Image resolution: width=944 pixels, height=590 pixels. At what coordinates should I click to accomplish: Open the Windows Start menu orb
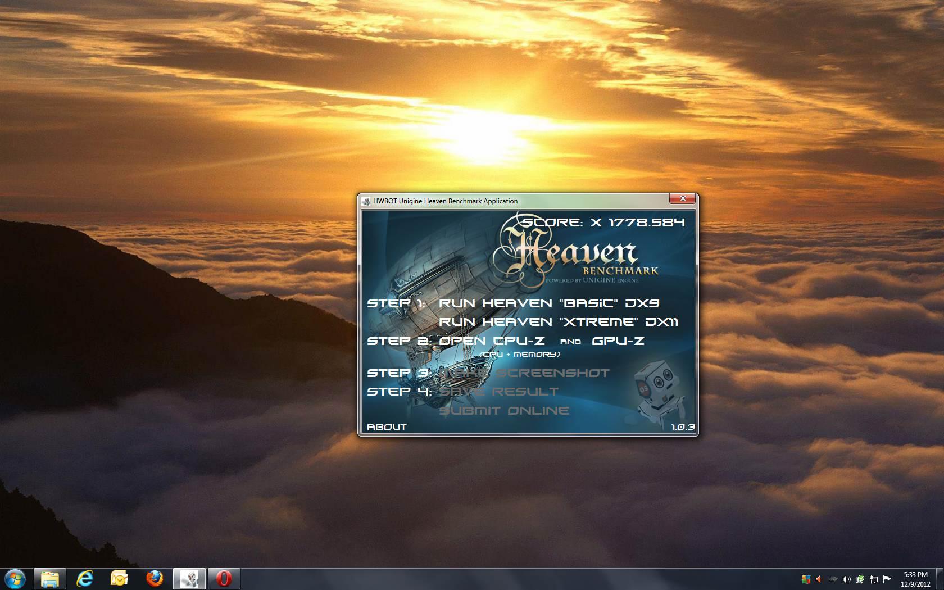pos(15,578)
